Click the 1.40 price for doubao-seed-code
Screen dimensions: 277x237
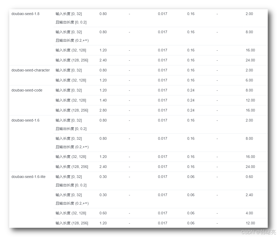[103, 100]
